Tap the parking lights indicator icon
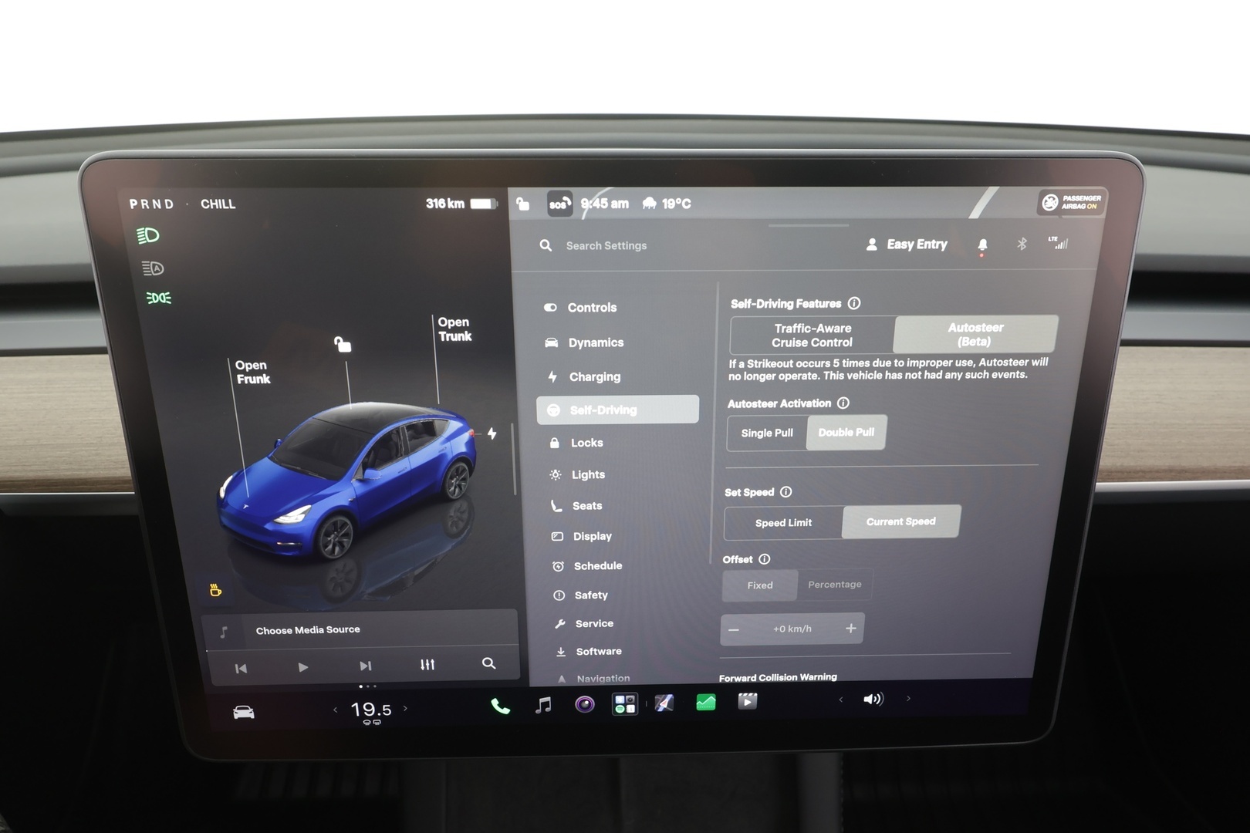The height and width of the screenshot is (833, 1250). [x=159, y=298]
